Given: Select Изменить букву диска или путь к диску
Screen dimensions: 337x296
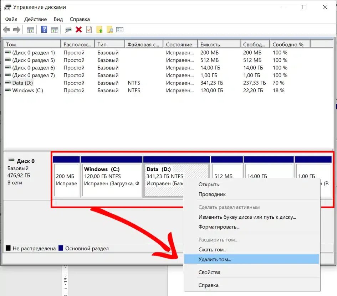Looking at the screenshot, I should (252, 217).
